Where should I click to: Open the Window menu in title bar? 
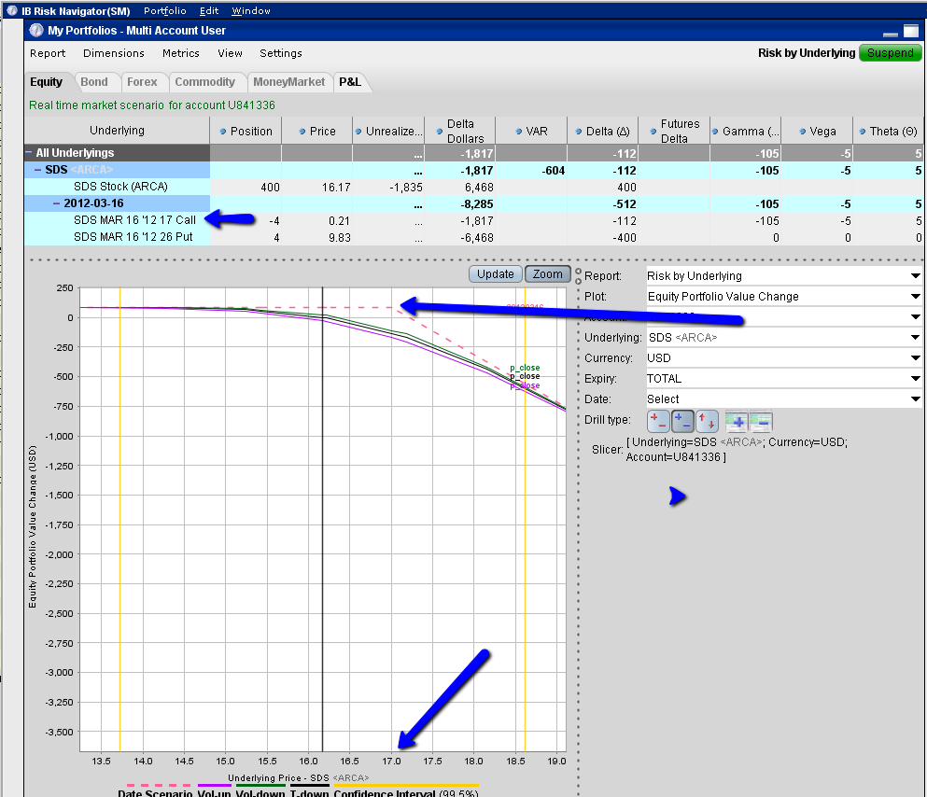tap(251, 10)
